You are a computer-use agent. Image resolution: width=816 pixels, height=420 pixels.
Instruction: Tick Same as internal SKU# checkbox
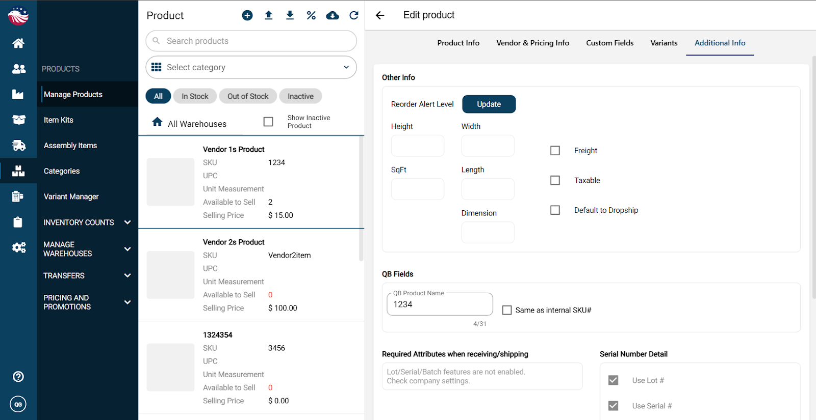click(507, 310)
